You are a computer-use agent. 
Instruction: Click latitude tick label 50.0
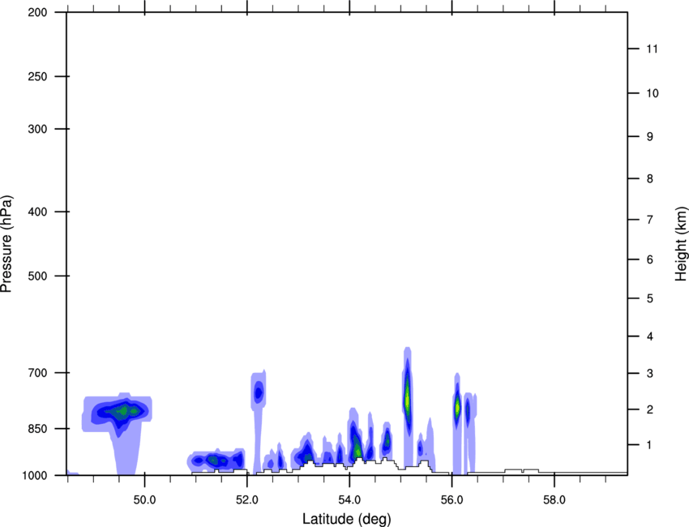coord(144,500)
